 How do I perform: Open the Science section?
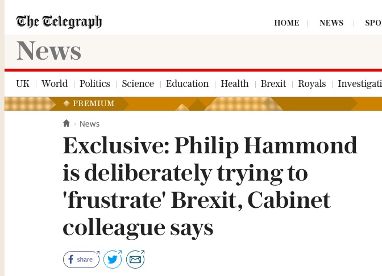138,83
